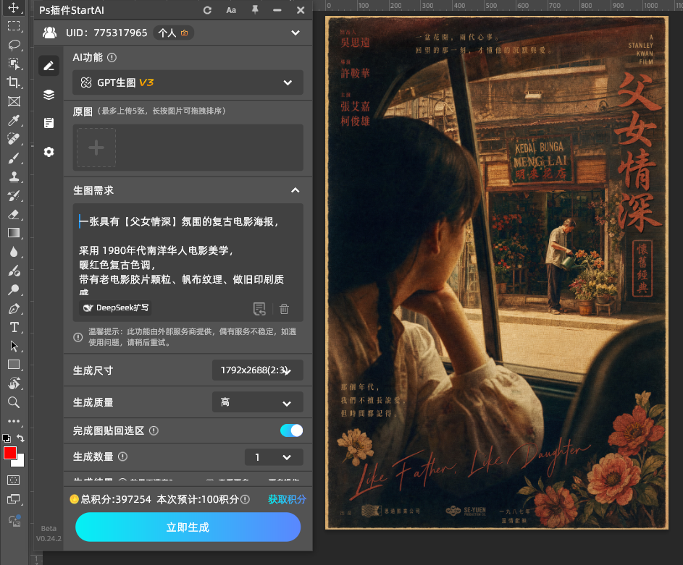
Task: Select the Frame tool
Action: 14,101
